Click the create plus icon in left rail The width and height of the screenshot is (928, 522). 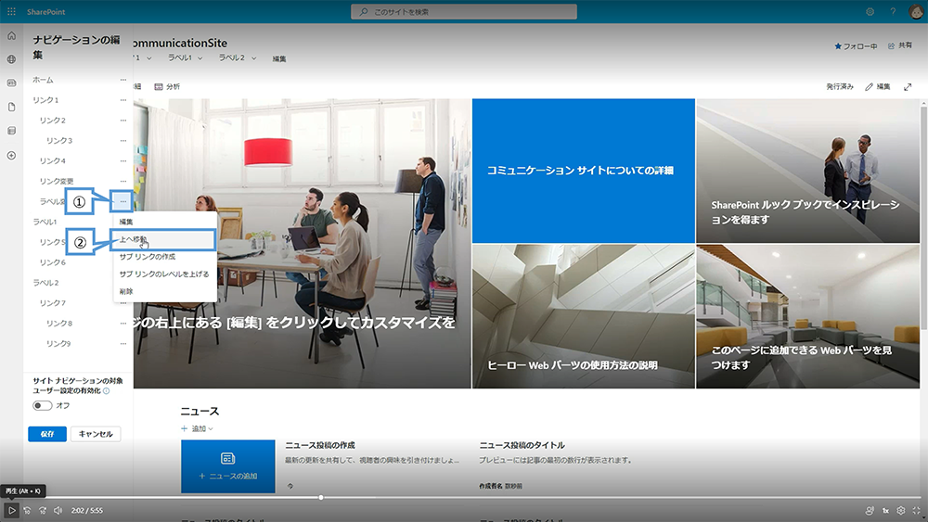[11, 156]
